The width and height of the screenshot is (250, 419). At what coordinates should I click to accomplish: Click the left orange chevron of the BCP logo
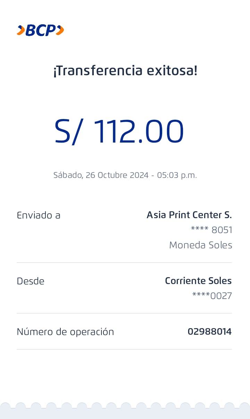[x=21, y=31]
